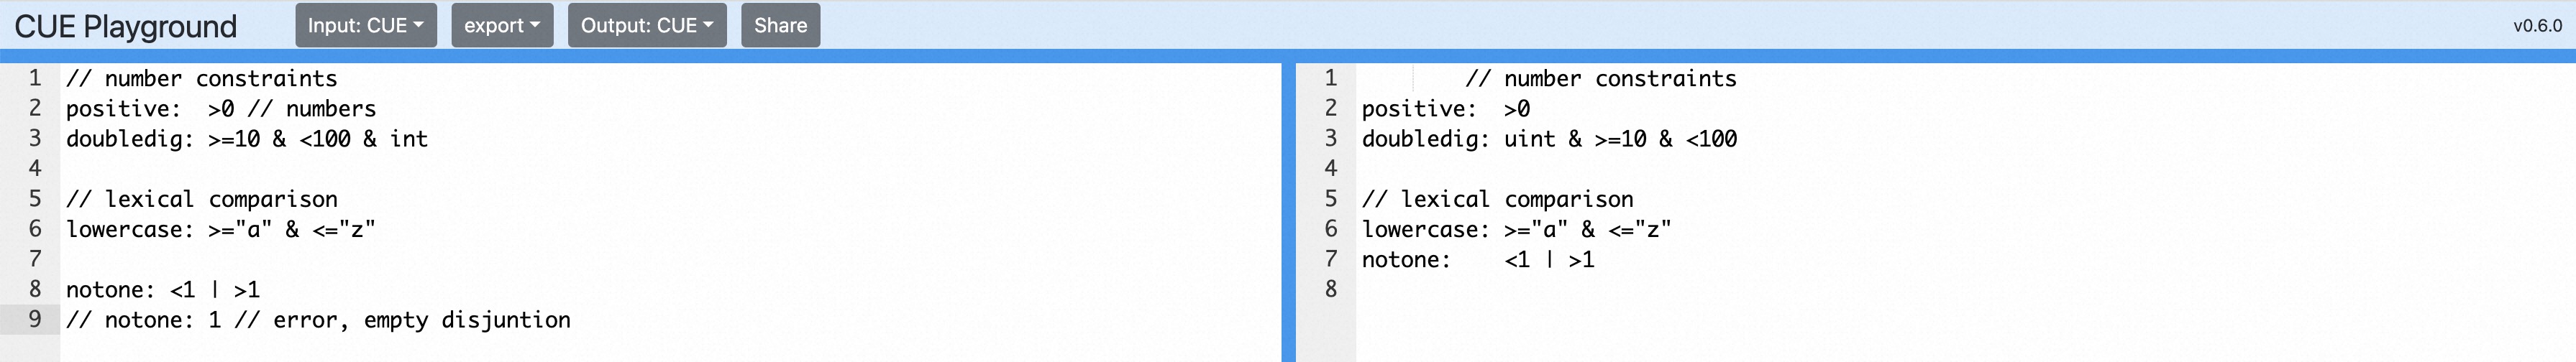Click 'positive: >0 // numbers' input line
The width and height of the screenshot is (2576, 362).
[220, 109]
